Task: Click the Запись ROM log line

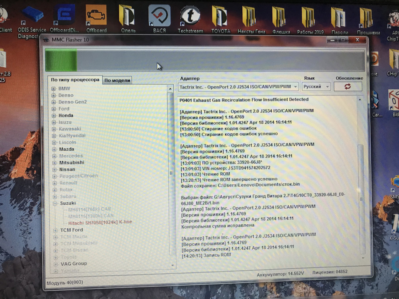Action: click(x=207, y=255)
